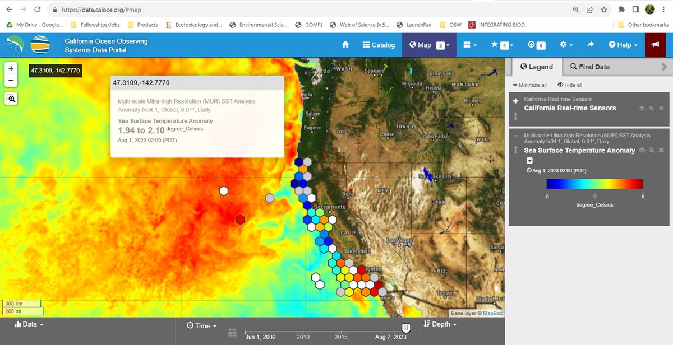Go to the portal Home icon
This screenshot has height=345, width=673.
[345, 45]
